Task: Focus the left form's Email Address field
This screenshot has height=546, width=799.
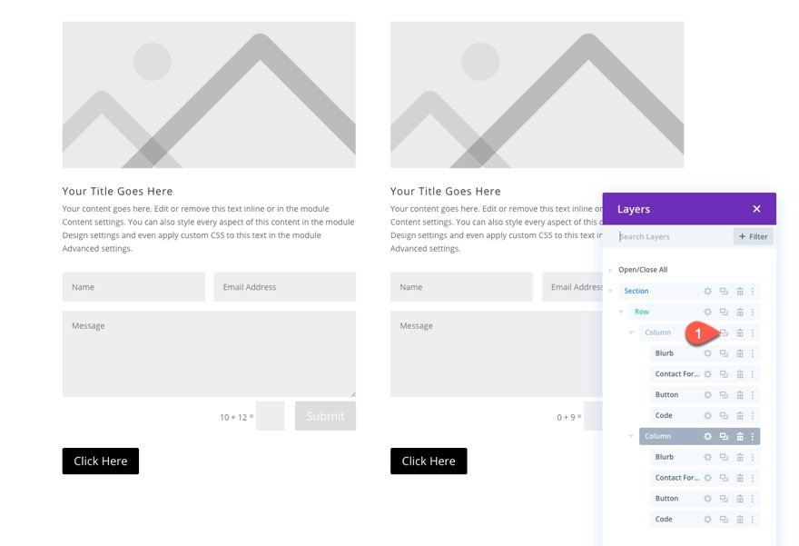Action: (x=285, y=287)
